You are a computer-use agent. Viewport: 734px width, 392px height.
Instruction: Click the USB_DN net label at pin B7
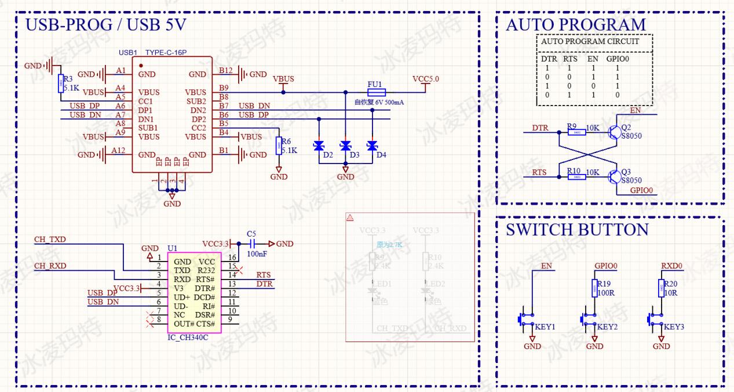[x=254, y=106]
